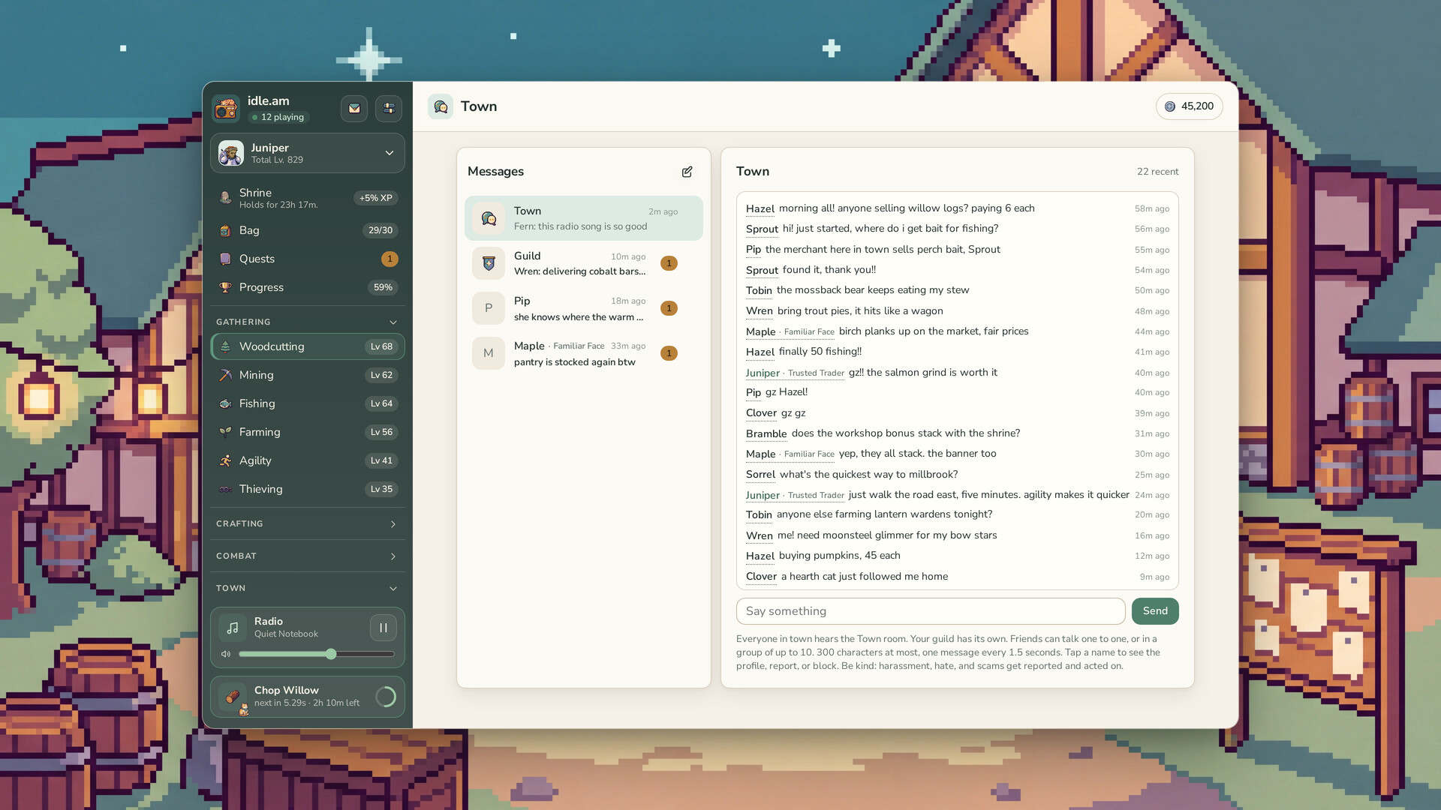Select the Agility skill

[308, 460]
